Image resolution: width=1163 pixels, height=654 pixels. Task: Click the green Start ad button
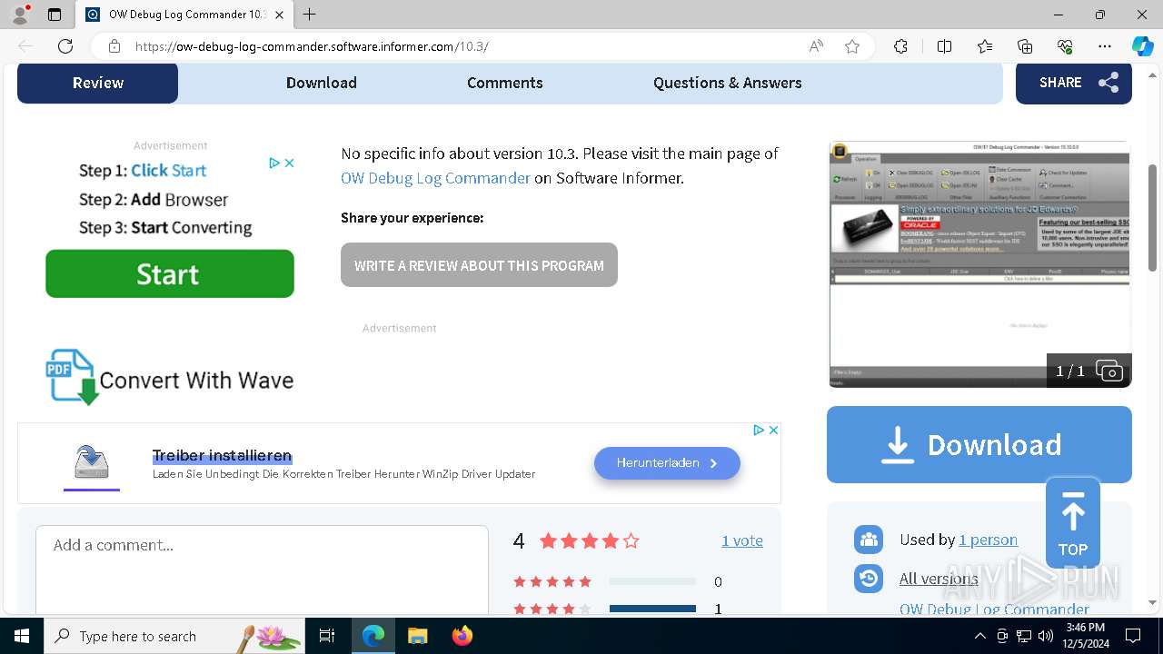tap(170, 273)
